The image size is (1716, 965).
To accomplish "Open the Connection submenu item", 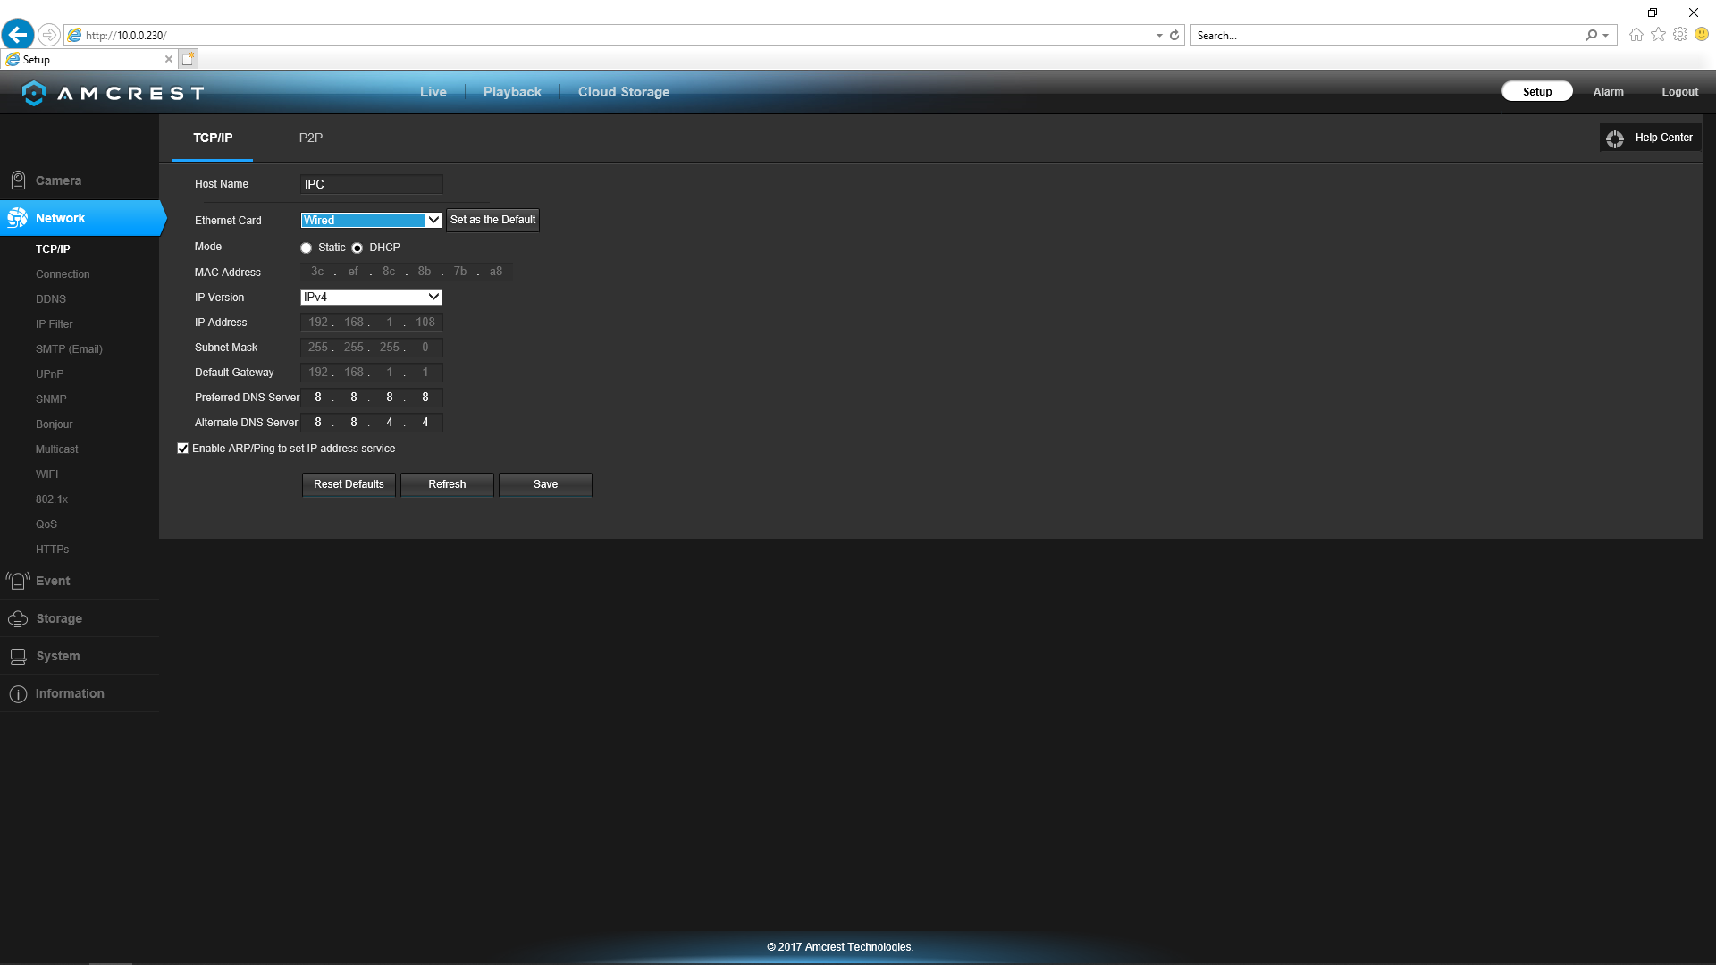I will coord(63,274).
